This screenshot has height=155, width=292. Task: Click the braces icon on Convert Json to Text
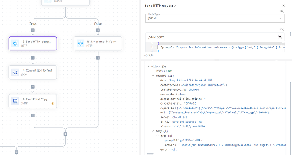click(x=15, y=72)
